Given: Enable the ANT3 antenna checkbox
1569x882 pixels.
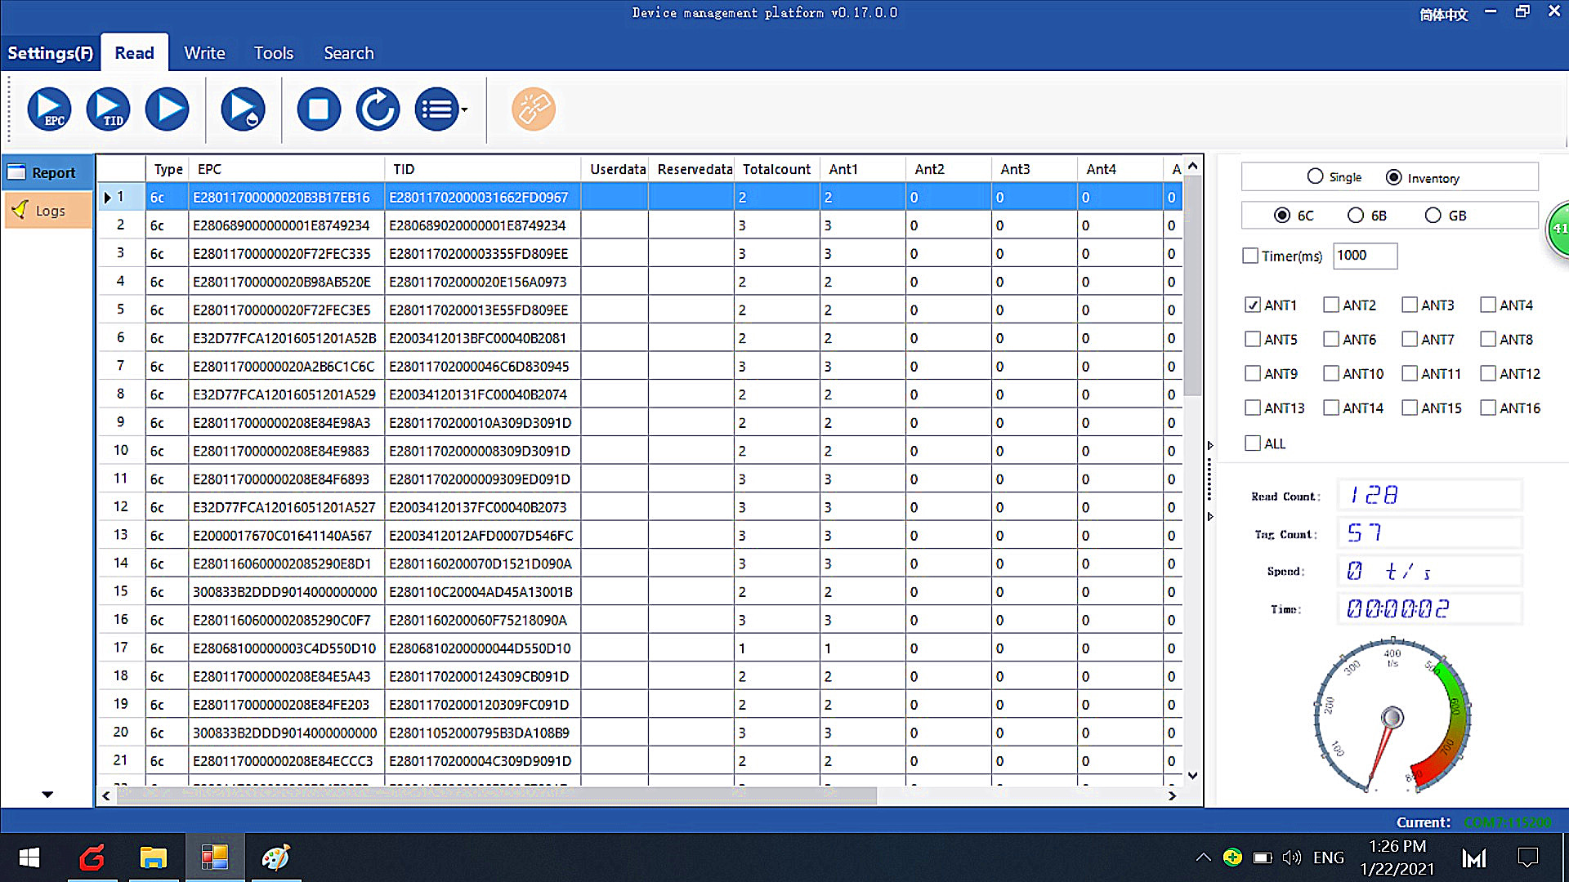Looking at the screenshot, I should 1410,305.
